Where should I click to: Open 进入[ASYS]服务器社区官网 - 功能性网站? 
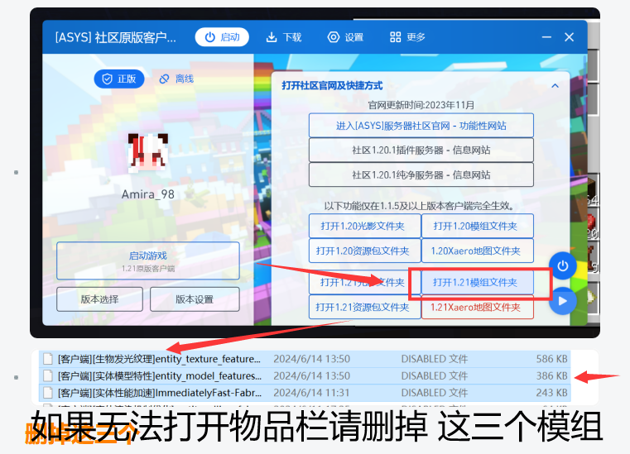coord(421,126)
